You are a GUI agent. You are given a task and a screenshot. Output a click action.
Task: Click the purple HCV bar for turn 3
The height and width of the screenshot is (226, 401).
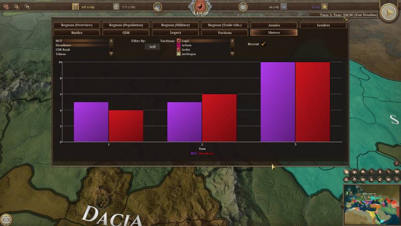[x=278, y=101]
